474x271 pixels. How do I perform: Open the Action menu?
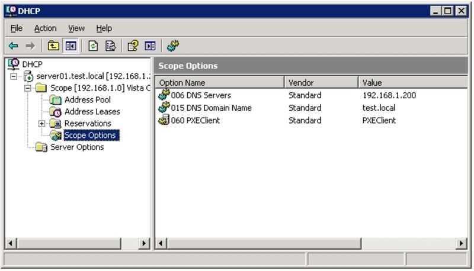coord(46,28)
